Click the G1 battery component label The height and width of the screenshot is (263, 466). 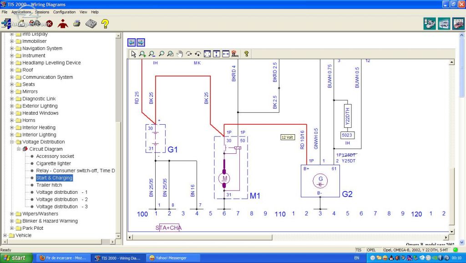172,150
